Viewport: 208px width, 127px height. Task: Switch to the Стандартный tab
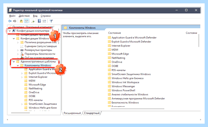coord(92,113)
